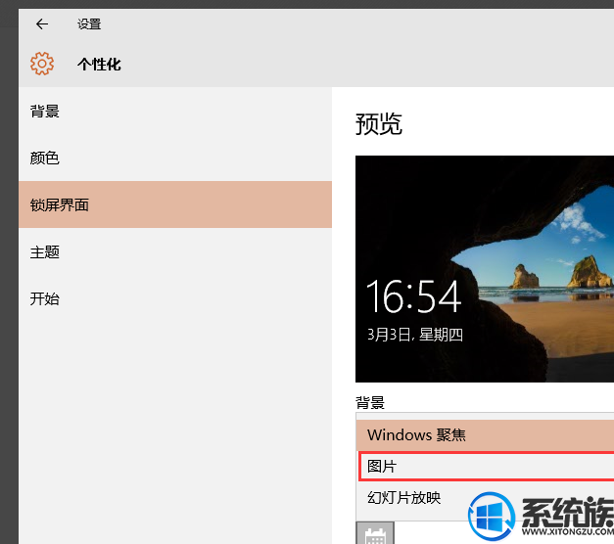This screenshot has width=614, height=544.
Task: Click the Personalization gear icon
Action: (42, 64)
